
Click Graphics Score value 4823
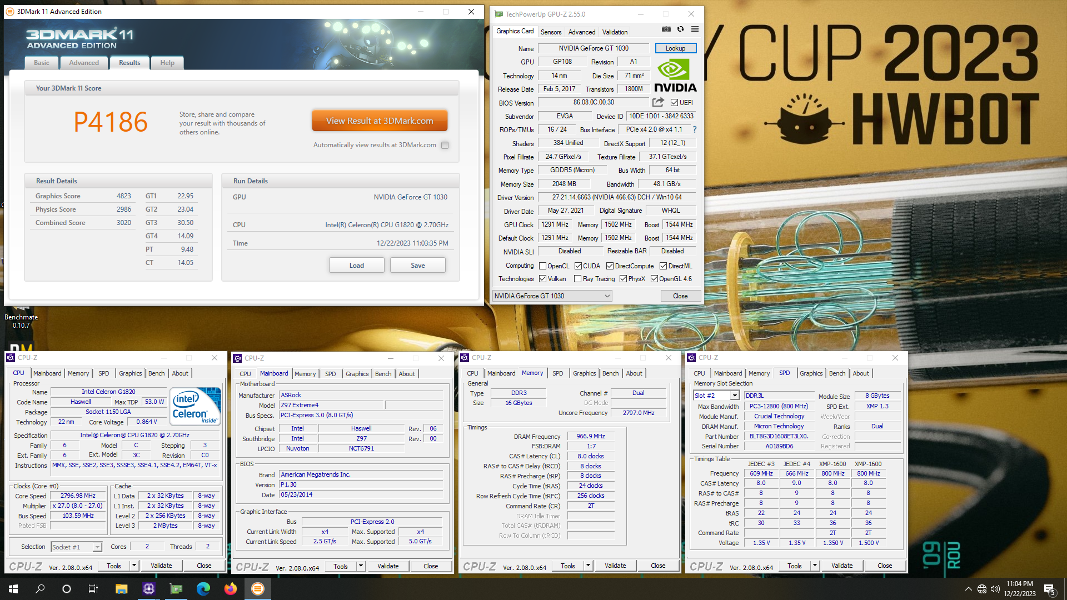123,196
